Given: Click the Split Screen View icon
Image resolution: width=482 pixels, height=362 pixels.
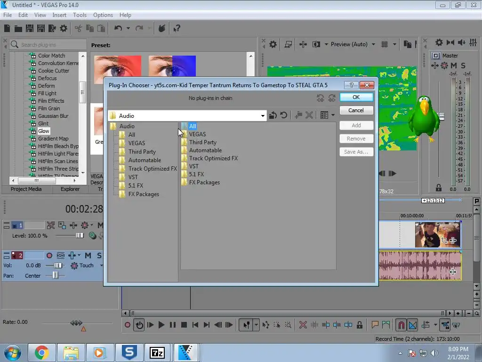Looking at the screenshot, I should pos(316,44).
